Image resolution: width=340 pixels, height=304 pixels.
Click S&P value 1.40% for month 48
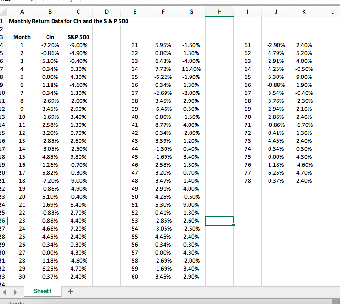(x=191, y=181)
